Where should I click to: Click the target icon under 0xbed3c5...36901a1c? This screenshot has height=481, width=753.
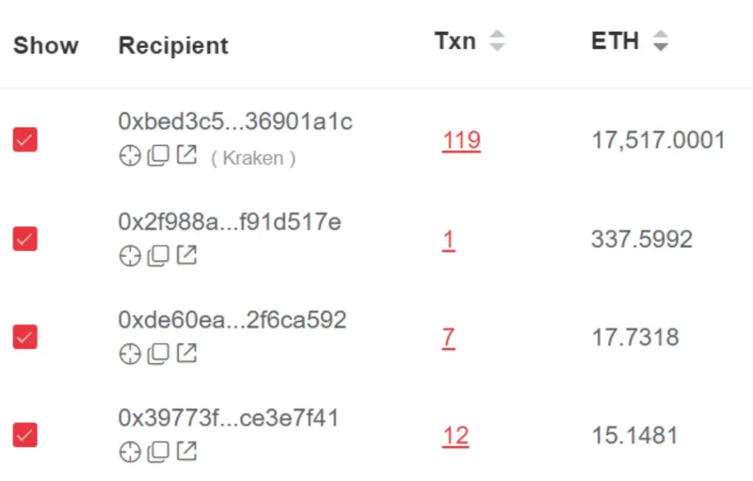(130, 157)
